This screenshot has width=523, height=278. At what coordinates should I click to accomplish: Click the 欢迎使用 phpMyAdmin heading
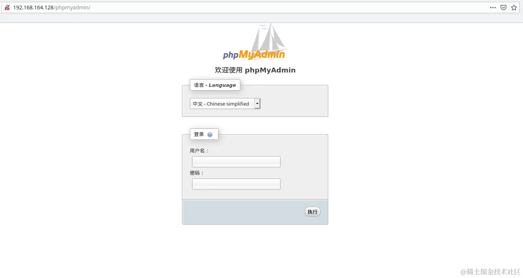pyautogui.click(x=255, y=70)
